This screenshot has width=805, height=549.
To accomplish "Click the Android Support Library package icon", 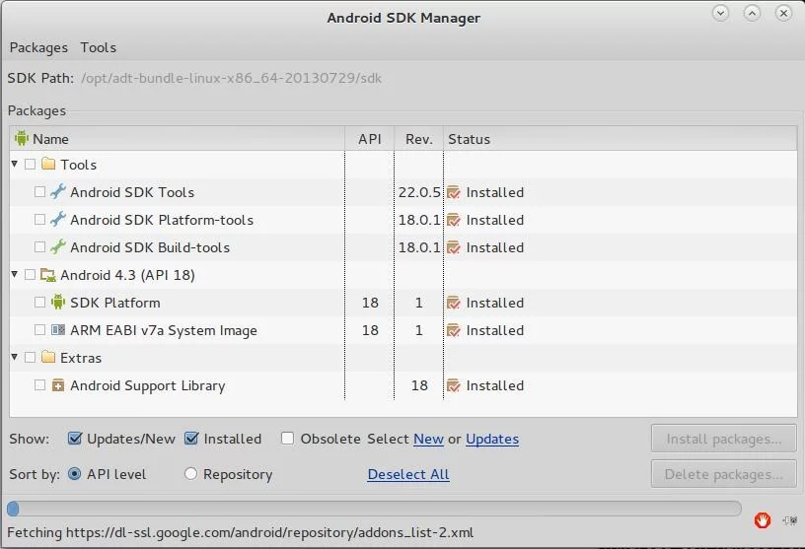I will 58,385.
